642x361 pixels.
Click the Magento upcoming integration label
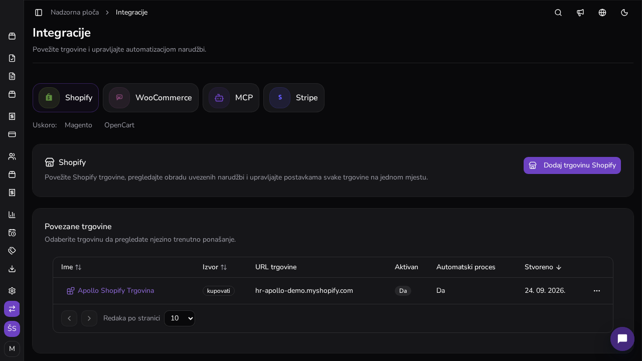pos(78,125)
